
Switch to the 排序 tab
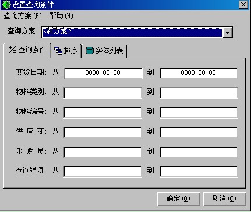(66, 51)
